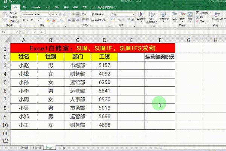226x151 pixels.
Task: Toggle Center horizontal alignment
Action: pyautogui.click(x=73, y=20)
